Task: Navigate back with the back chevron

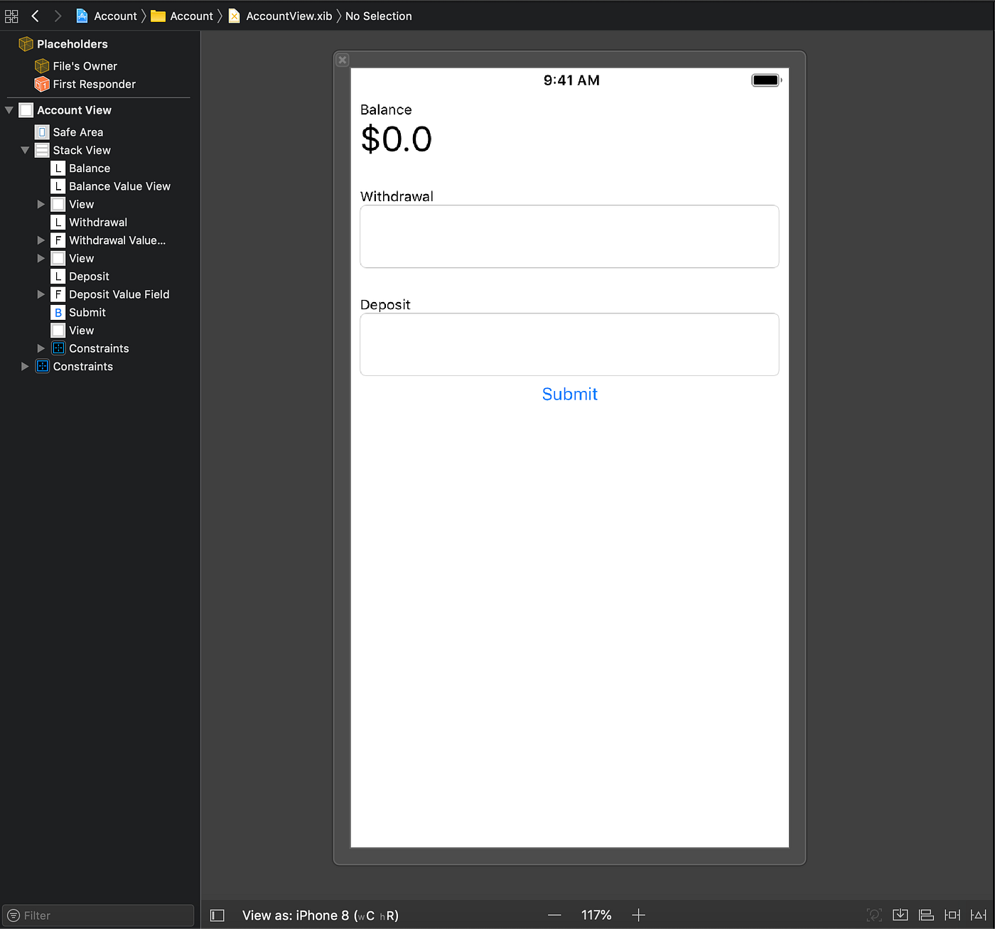Action: pyautogui.click(x=35, y=16)
